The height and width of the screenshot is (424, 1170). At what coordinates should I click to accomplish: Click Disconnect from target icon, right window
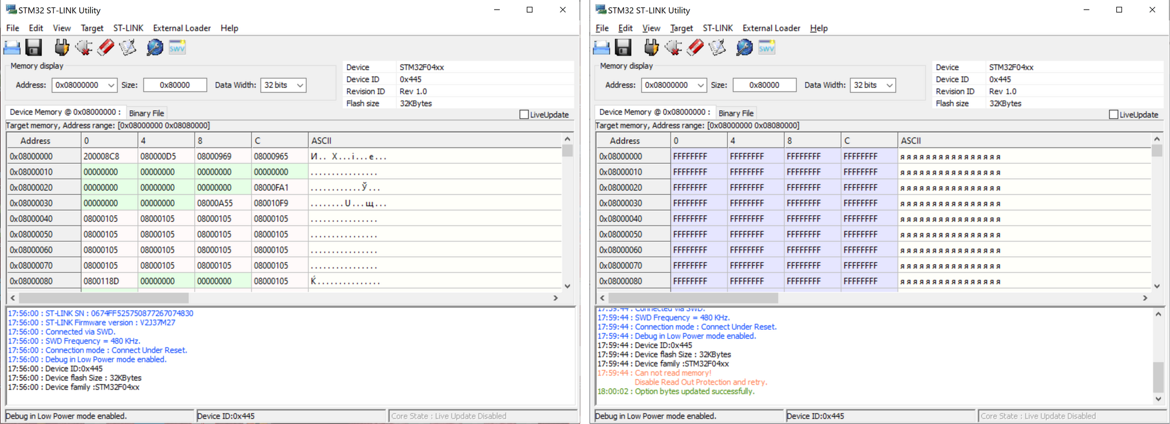click(x=673, y=47)
